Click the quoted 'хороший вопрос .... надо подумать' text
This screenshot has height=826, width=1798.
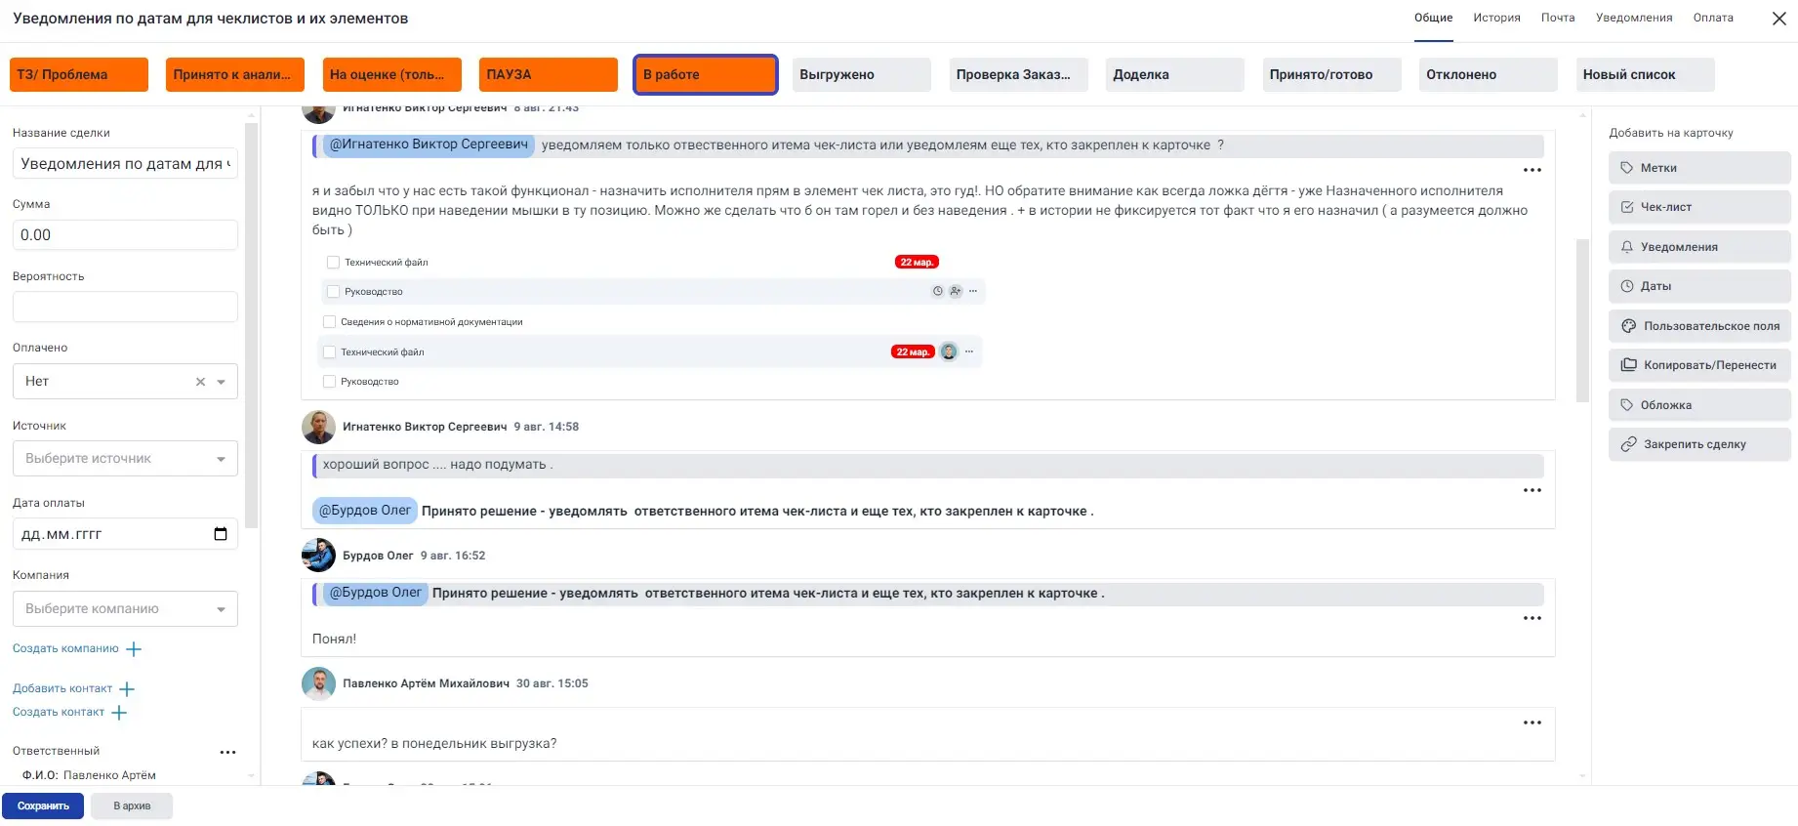(438, 465)
